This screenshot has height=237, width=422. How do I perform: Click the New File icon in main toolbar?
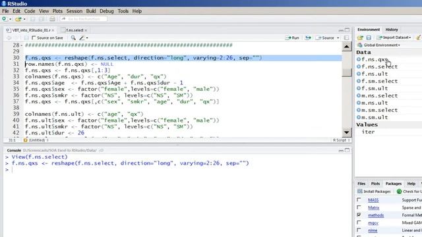pos(5,19)
